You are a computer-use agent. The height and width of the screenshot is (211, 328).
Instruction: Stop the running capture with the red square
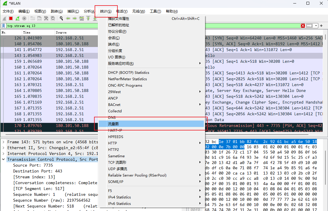tap(11, 19)
